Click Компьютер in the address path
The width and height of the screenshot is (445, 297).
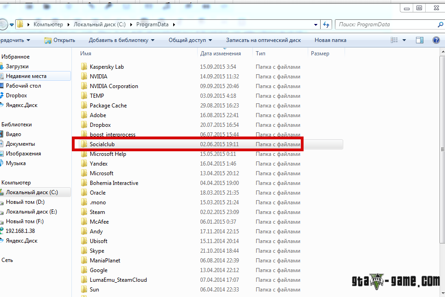point(48,24)
